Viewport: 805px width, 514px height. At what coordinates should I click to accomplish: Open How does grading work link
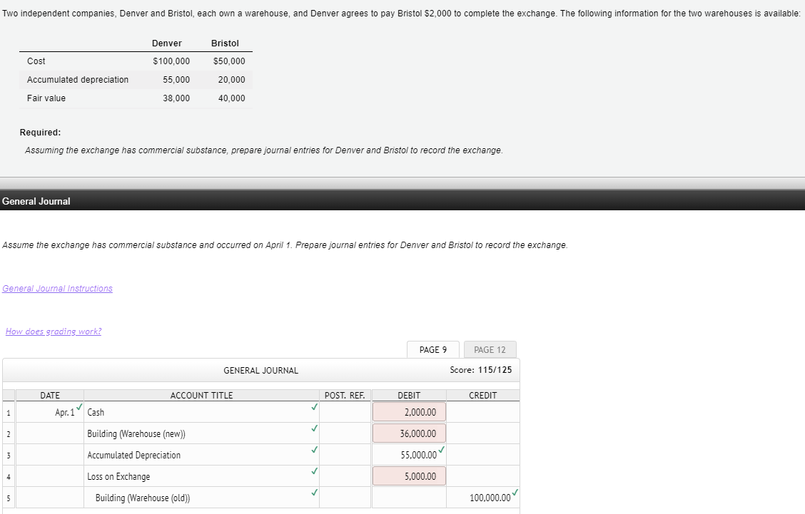pos(54,331)
